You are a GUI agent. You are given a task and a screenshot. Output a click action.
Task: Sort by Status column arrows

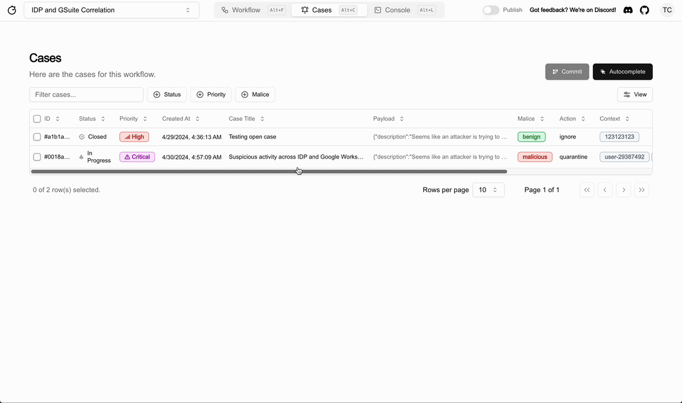point(103,119)
